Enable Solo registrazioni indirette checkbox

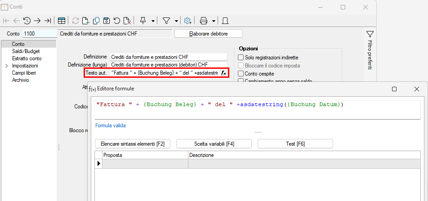click(x=241, y=58)
